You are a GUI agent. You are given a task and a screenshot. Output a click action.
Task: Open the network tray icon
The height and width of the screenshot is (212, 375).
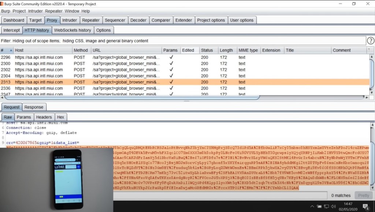point(326,206)
